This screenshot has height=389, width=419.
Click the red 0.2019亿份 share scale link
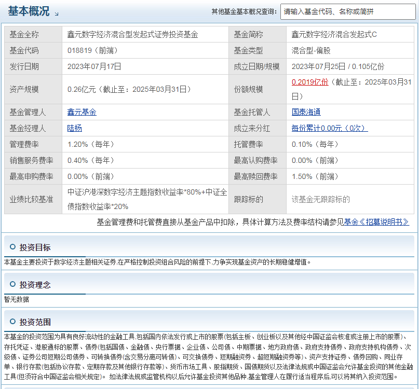(x=310, y=82)
